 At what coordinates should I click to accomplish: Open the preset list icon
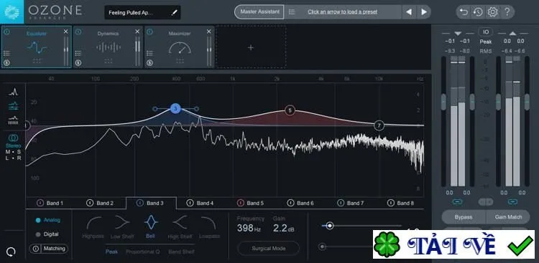[x=292, y=12]
